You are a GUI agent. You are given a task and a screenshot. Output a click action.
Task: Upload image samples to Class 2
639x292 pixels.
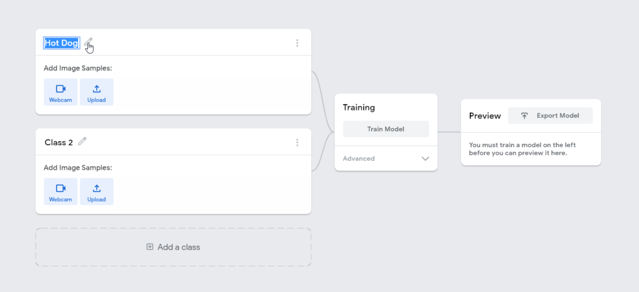pyautogui.click(x=97, y=192)
